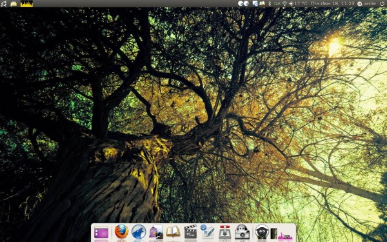Click the dark narrow dock thumbnail

click(273, 234)
